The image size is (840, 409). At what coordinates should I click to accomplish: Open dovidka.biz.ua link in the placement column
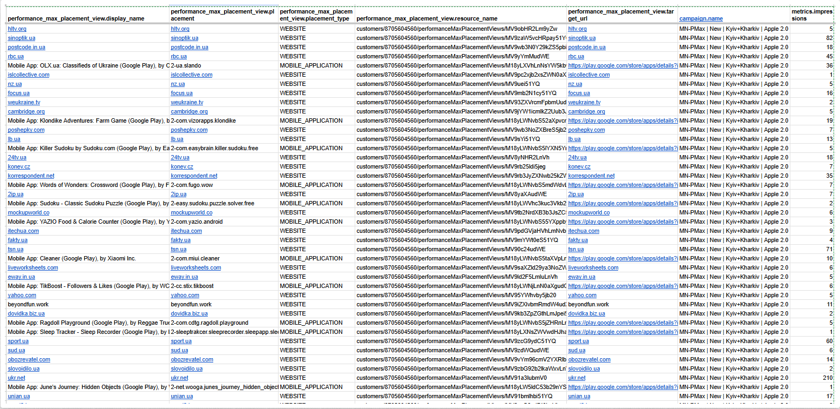(x=189, y=313)
